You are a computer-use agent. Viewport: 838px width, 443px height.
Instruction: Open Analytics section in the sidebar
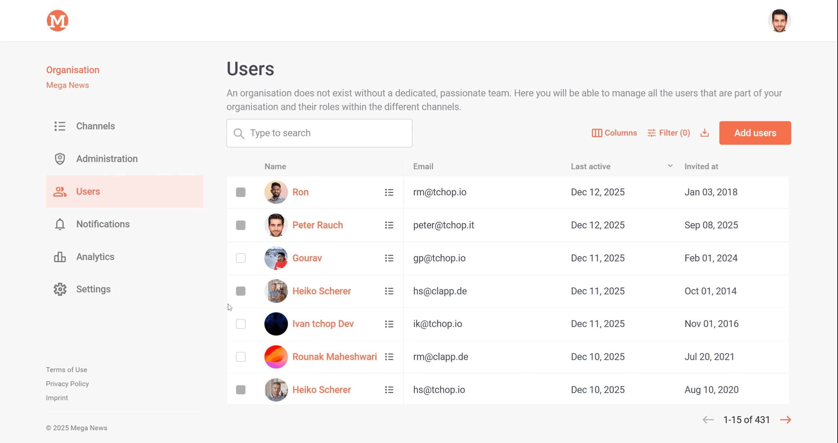[95, 257]
